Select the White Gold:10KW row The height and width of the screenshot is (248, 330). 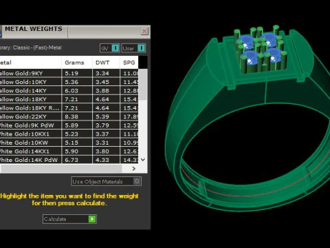coord(69,143)
